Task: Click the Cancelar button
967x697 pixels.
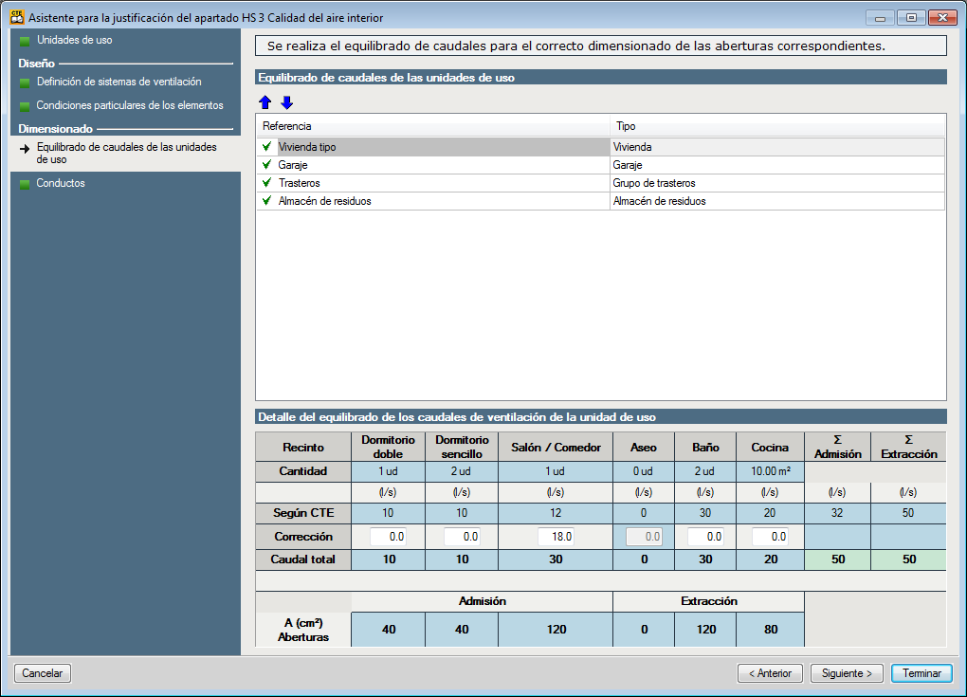Action: [43, 673]
